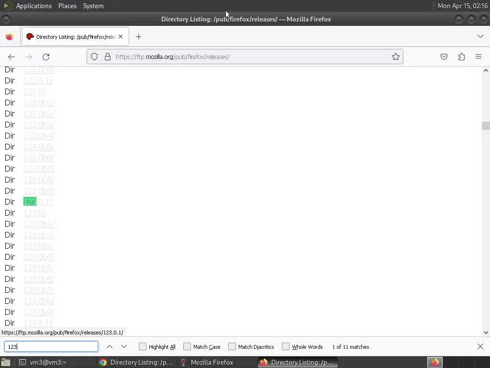Viewport: 490px width, 368px height.
Task: Open the 122.0b3/ directory link
Action: [39, 125]
